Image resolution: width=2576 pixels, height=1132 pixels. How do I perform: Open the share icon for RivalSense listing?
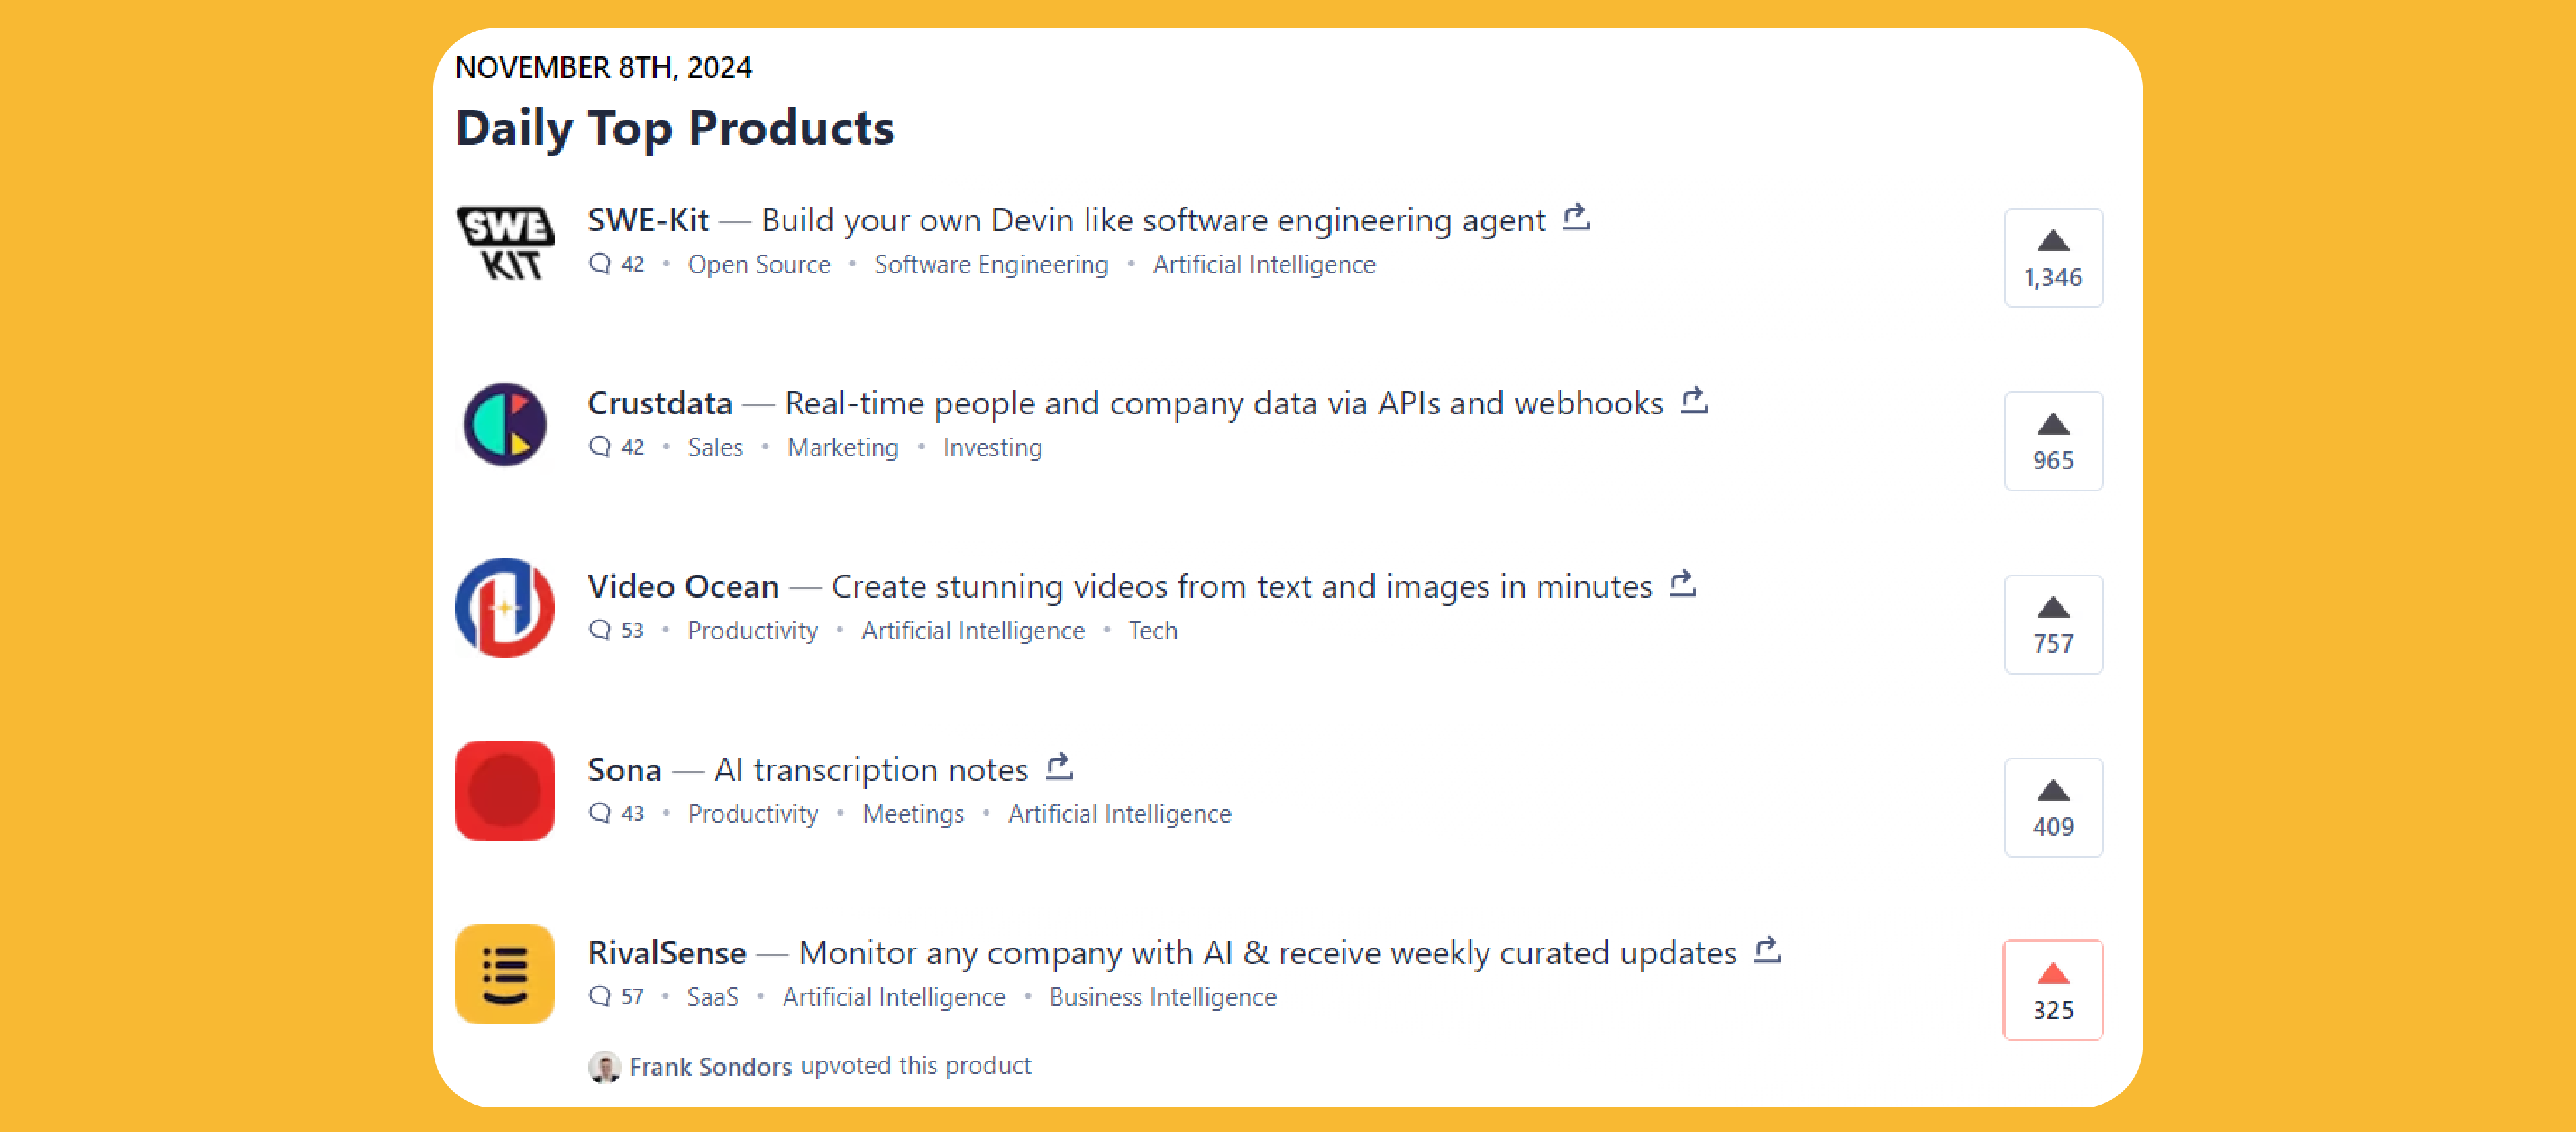pyautogui.click(x=1768, y=950)
